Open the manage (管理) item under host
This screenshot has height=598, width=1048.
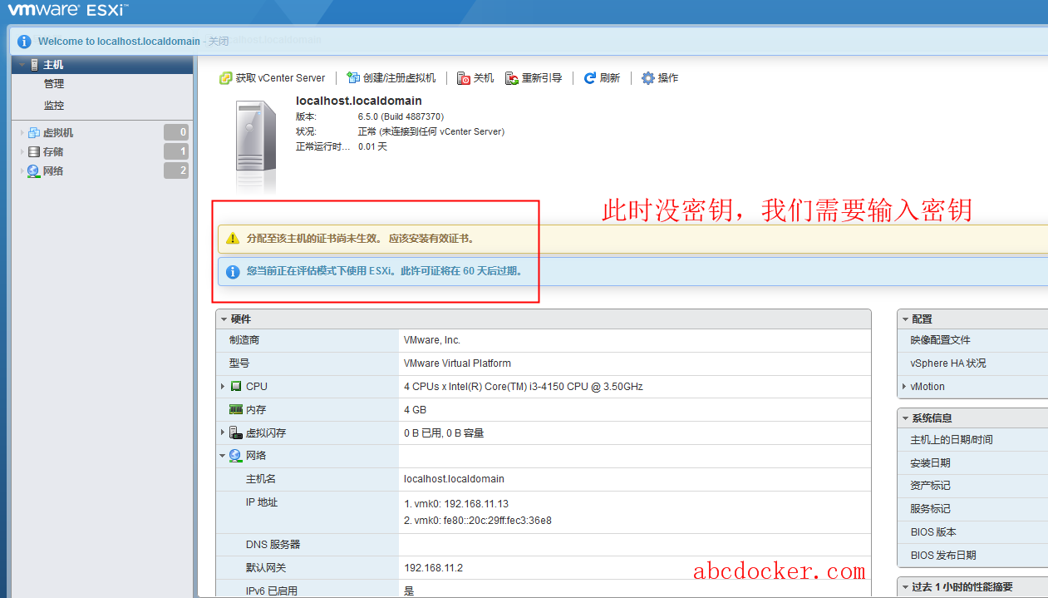point(54,84)
